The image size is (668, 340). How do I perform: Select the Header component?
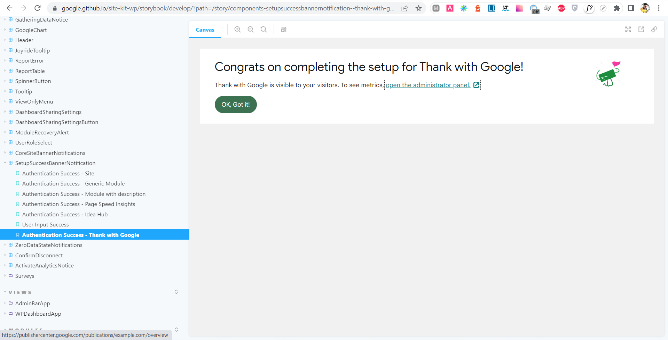(24, 40)
